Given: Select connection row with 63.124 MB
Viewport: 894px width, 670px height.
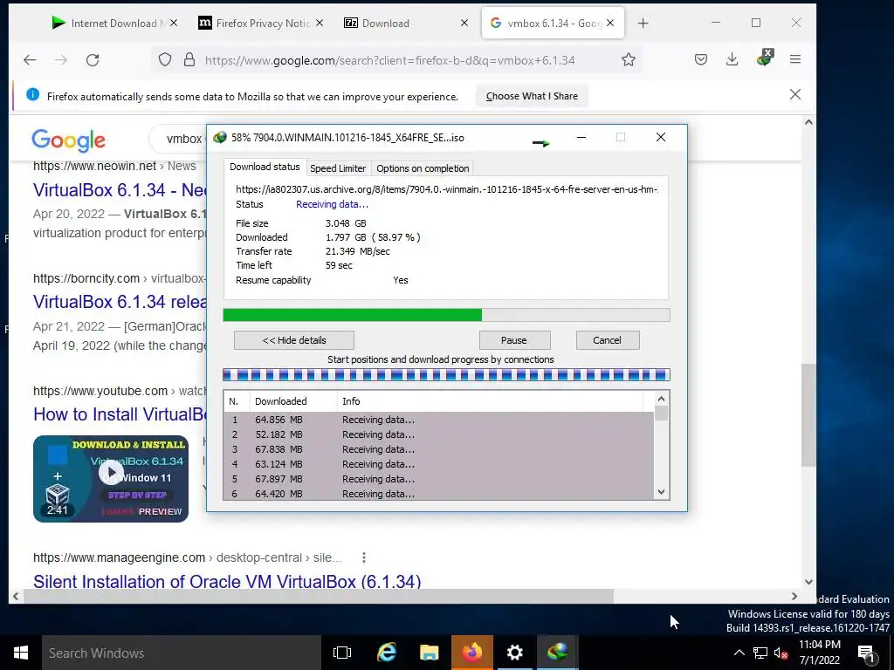Looking at the screenshot, I should (x=439, y=464).
